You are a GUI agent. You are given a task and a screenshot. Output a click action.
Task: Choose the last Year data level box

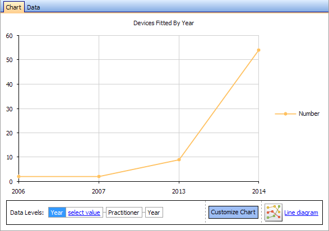pyautogui.click(x=154, y=213)
